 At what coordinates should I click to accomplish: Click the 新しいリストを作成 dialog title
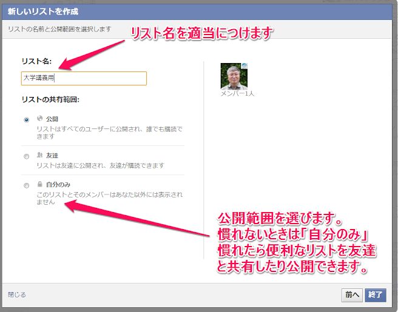pos(43,12)
